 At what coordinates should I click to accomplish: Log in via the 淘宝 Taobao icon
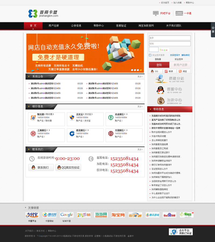[x=180, y=71]
